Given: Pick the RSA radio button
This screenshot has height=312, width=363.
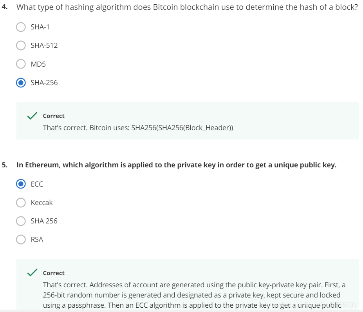Looking at the screenshot, I should [21, 239].
